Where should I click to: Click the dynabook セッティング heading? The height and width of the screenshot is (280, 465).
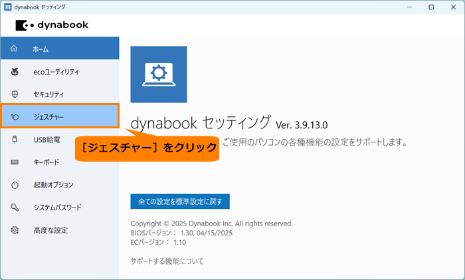click(x=201, y=122)
